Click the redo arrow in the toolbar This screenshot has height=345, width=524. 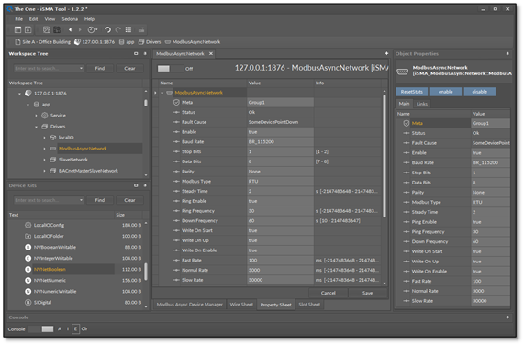(x=118, y=29)
